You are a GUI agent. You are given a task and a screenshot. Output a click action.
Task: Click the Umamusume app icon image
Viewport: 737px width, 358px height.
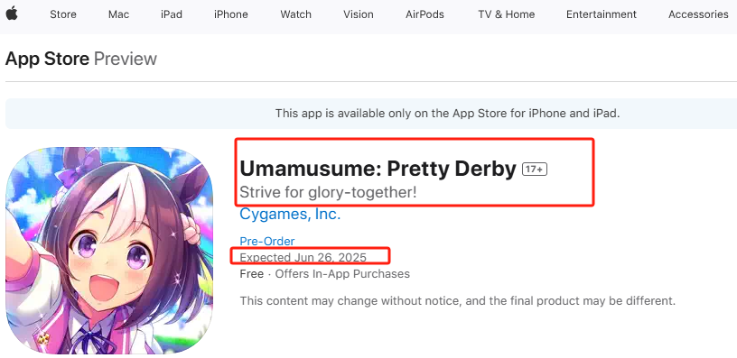(109, 251)
